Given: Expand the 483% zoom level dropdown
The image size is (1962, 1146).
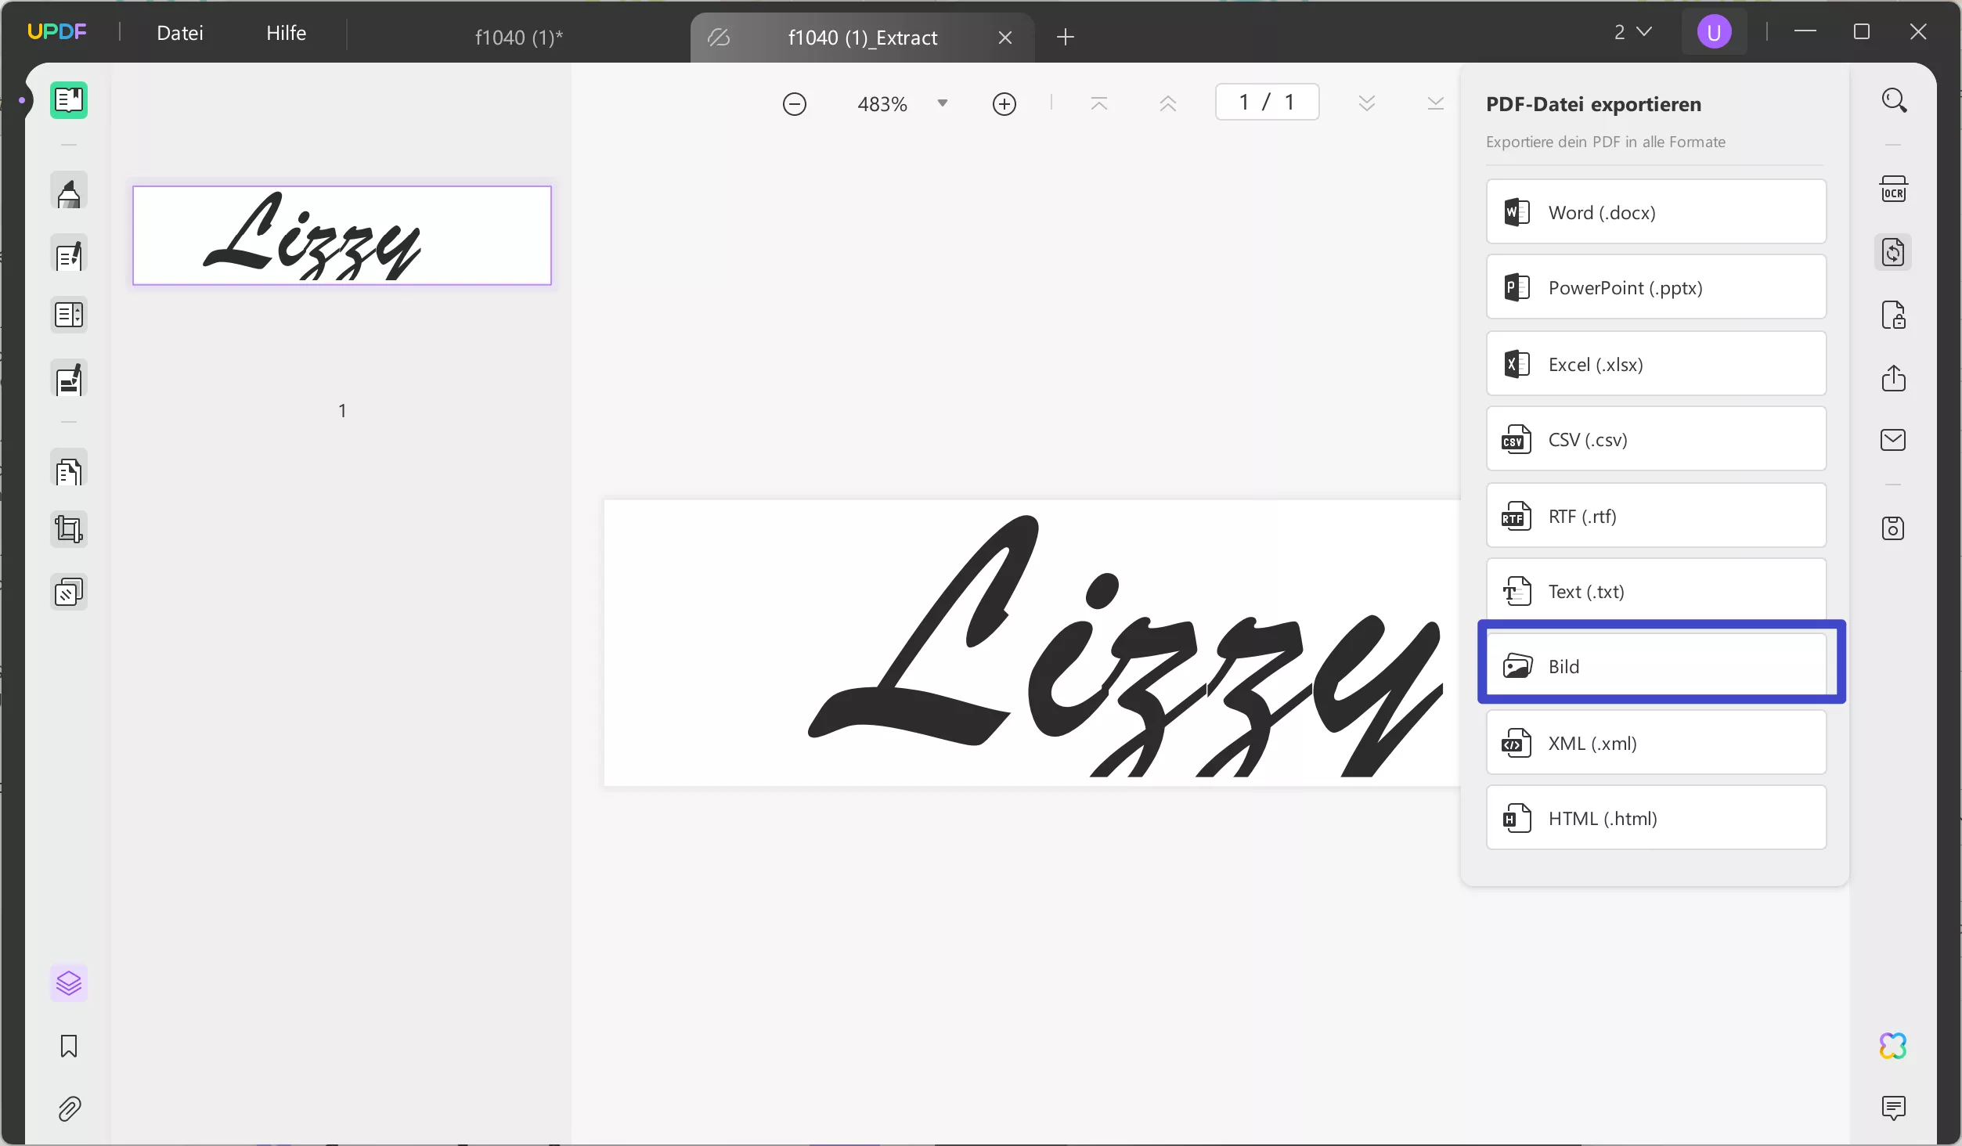Looking at the screenshot, I should [x=943, y=103].
